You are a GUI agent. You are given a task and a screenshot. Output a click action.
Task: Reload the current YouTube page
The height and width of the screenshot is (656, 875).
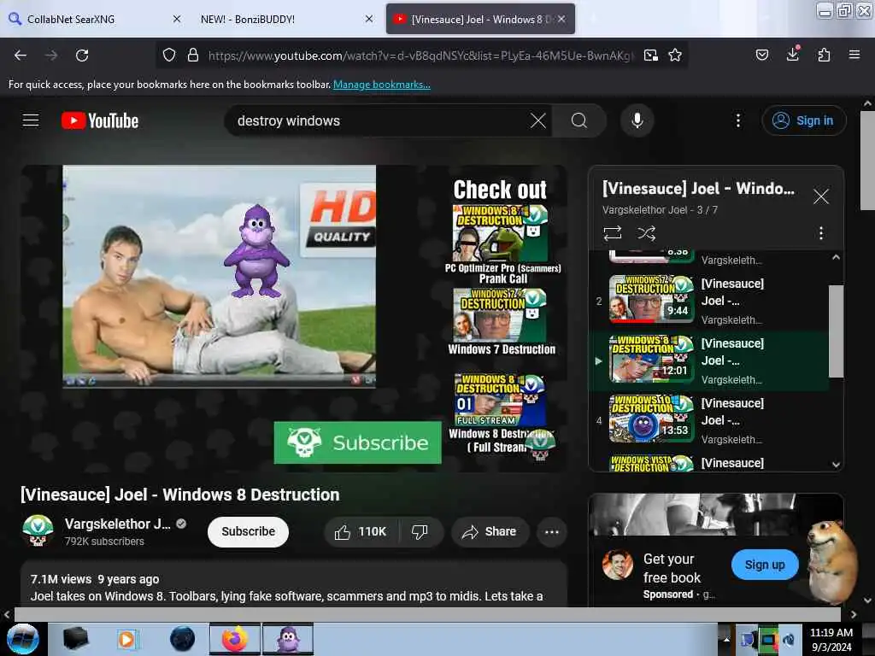coord(82,56)
